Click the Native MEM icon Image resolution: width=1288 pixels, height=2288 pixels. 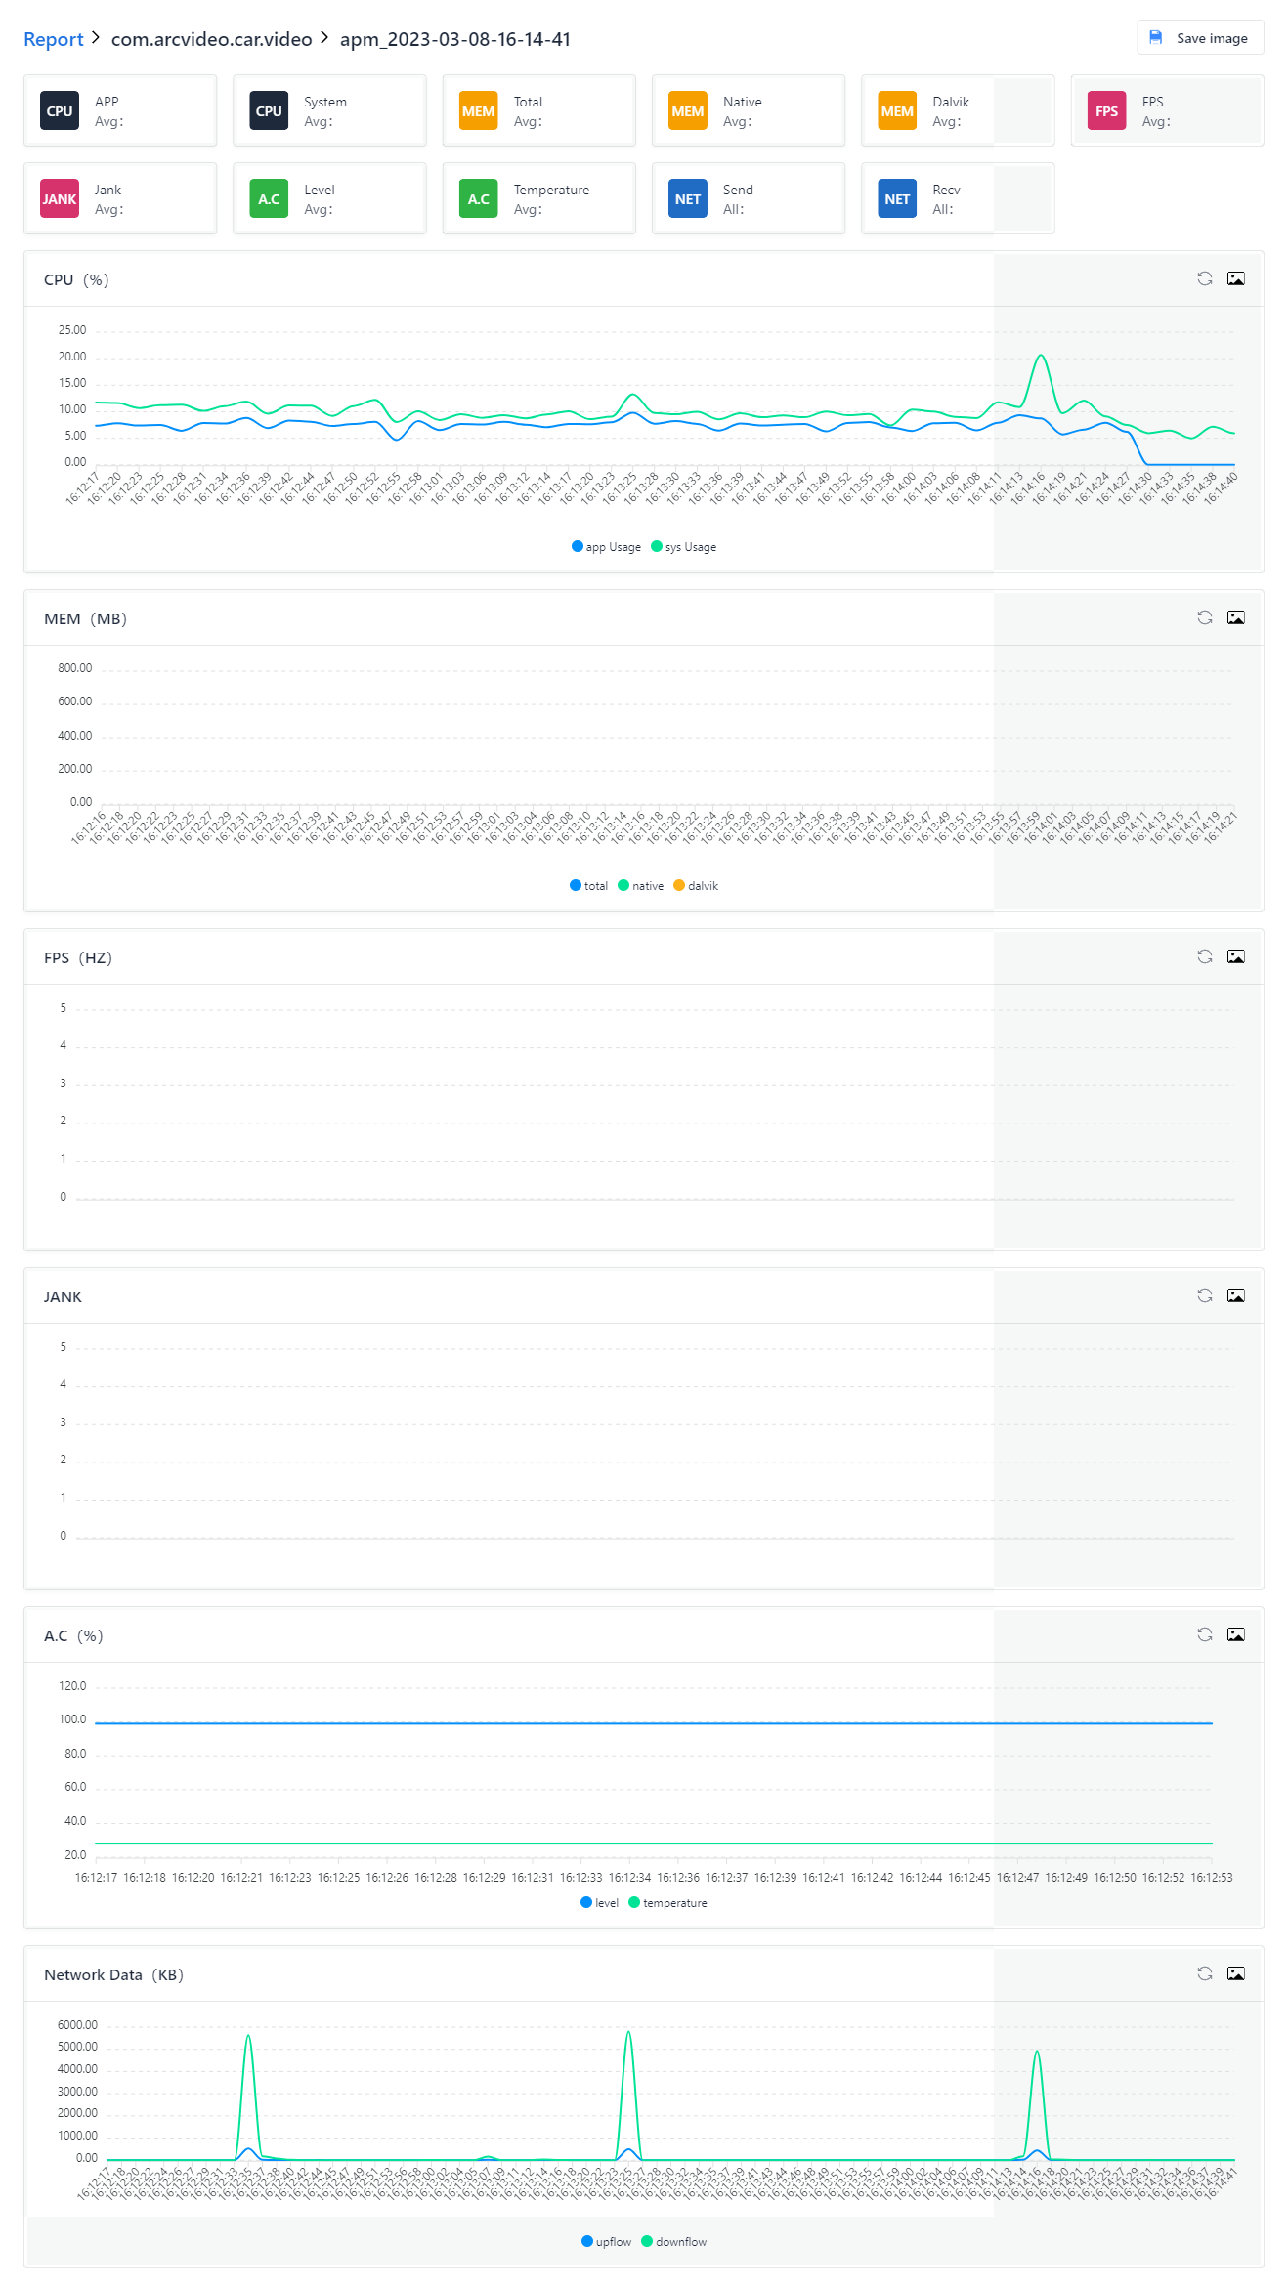point(688,111)
